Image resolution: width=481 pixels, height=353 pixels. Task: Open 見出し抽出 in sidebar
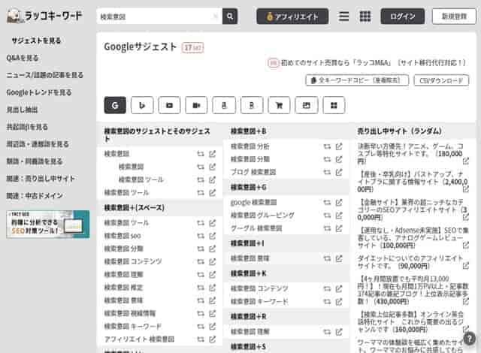22,110
